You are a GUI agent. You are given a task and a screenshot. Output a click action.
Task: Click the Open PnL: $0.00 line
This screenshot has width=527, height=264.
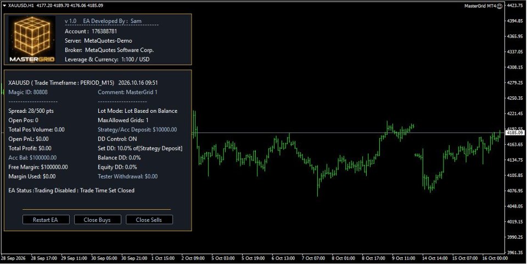click(x=29, y=139)
